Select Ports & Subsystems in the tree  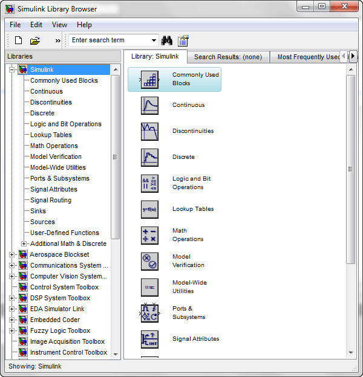click(x=60, y=178)
